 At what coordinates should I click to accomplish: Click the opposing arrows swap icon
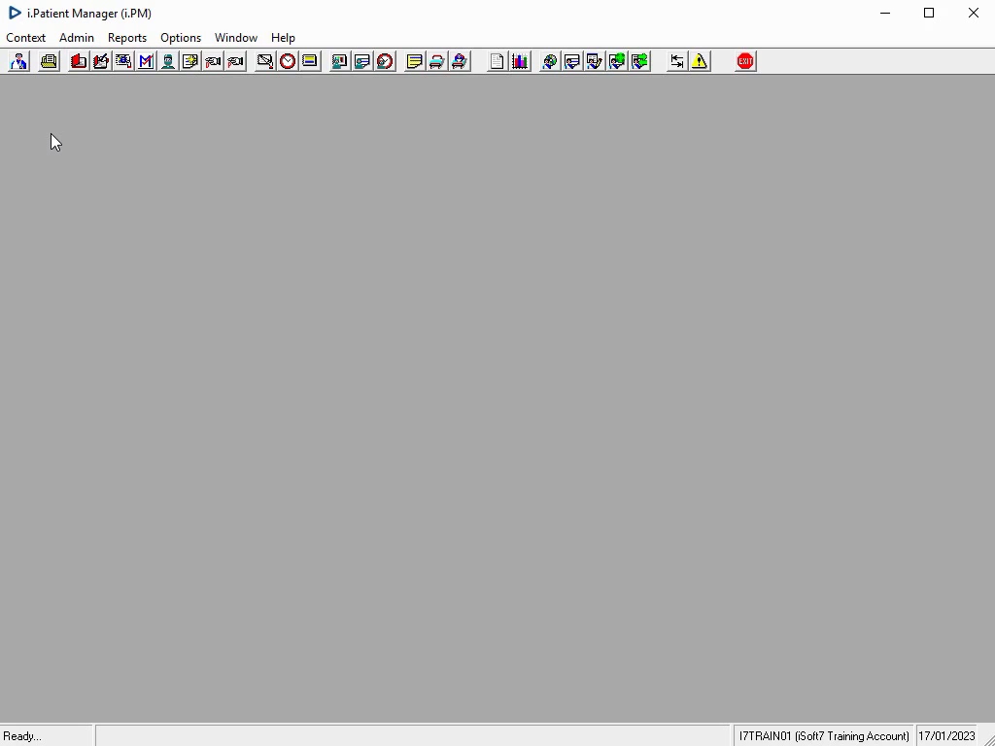coord(677,61)
